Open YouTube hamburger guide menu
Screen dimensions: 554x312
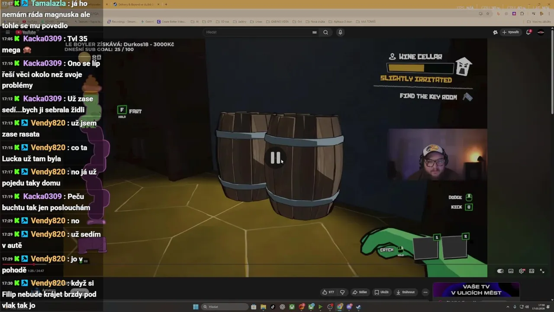(x=7, y=32)
